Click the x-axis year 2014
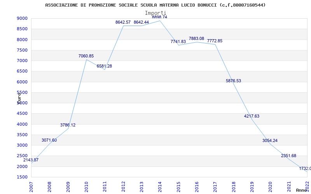 160,187
